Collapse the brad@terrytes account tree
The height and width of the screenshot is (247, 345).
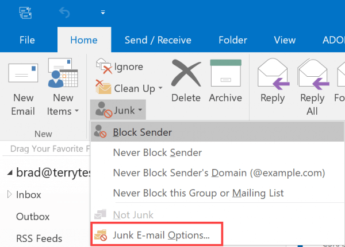coord(9,173)
